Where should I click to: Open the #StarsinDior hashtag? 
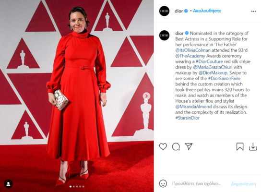187,118
